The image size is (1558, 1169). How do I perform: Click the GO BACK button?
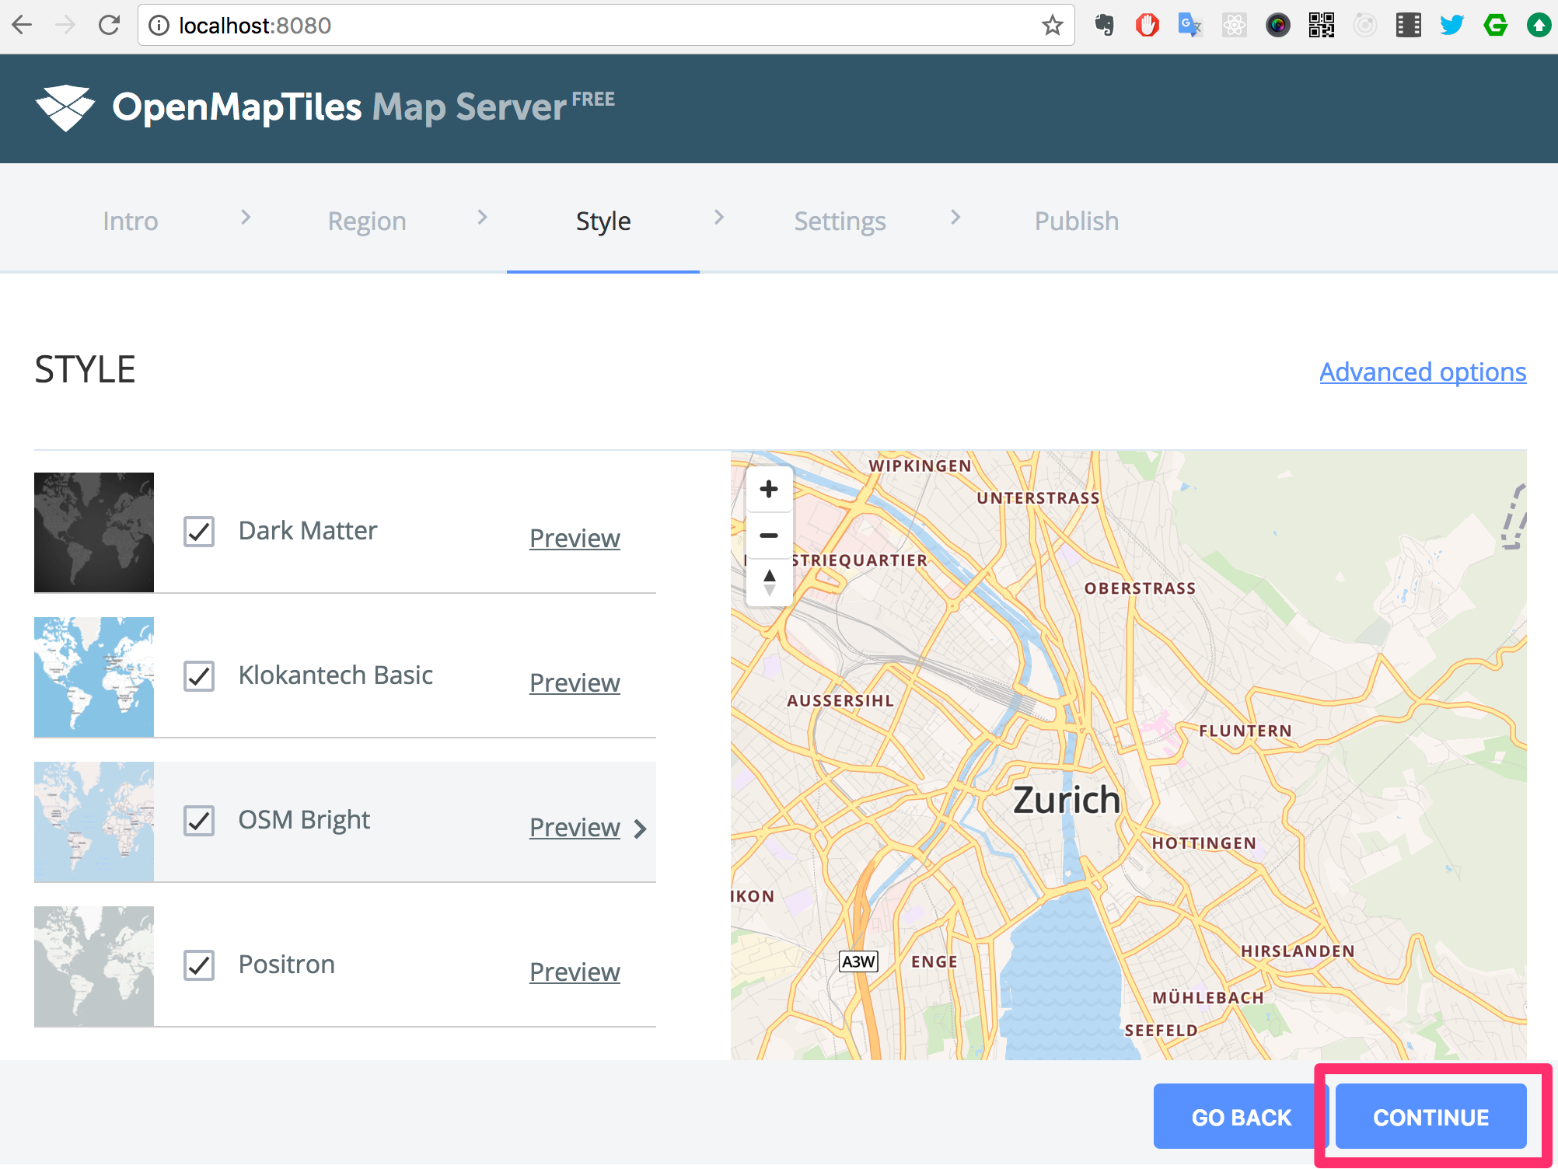[x=1242, y=1117]
